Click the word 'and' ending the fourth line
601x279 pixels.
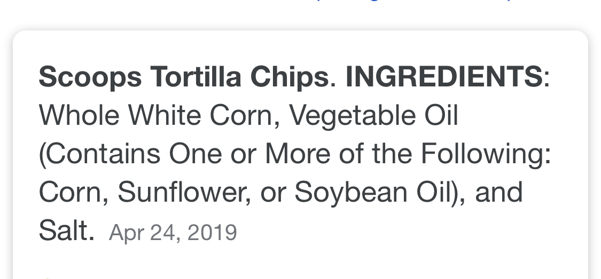(499, 192)
